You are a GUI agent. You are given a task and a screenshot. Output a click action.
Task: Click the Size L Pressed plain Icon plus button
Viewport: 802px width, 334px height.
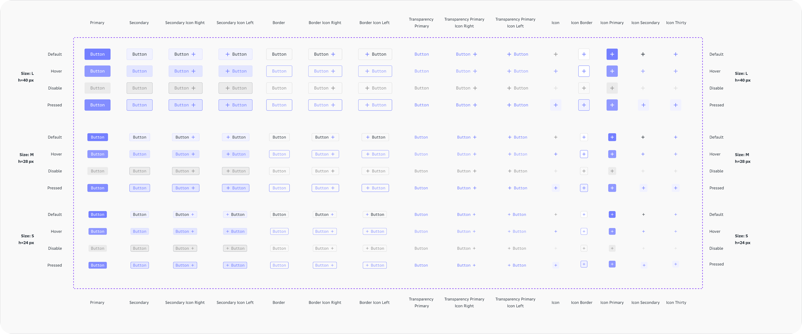555,105
